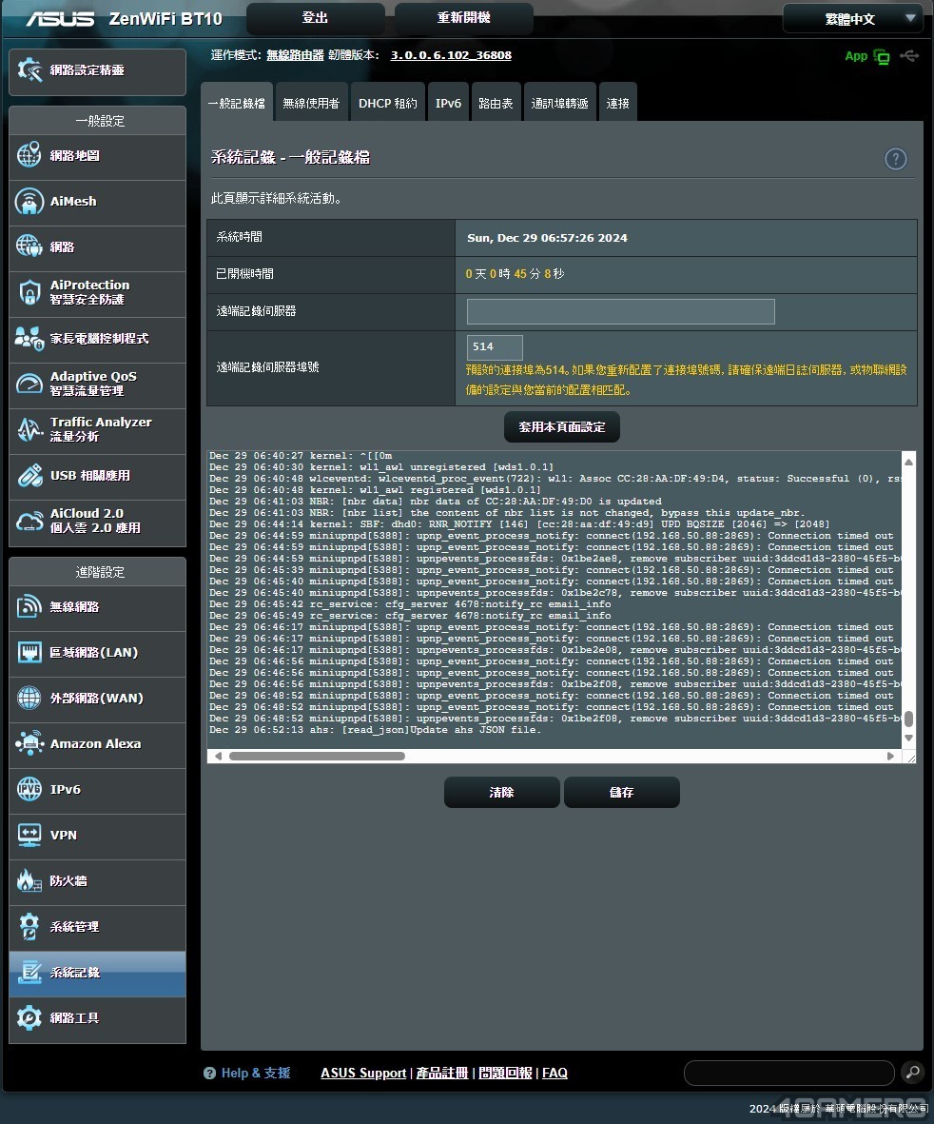Open the FAQ link
This screenshot has height=1124, width=934.
coord(555,1074)
